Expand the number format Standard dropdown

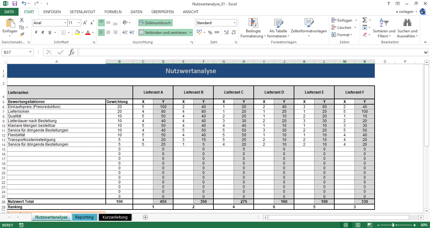pyautogui.click(x=235, y=23)
